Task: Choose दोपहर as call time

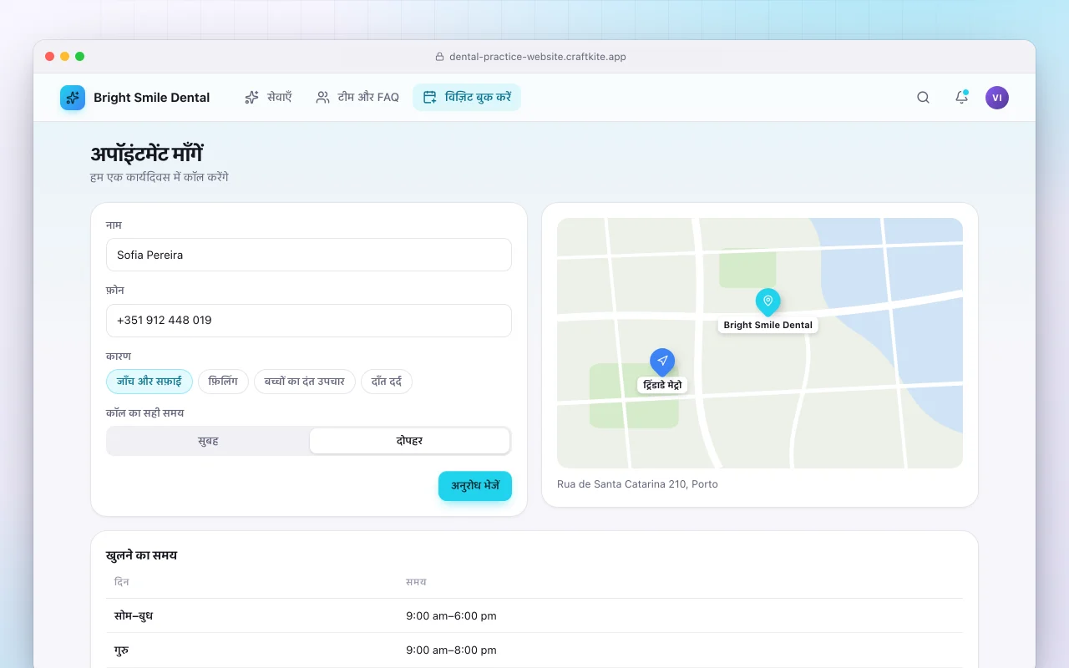Action: (409, 441)
